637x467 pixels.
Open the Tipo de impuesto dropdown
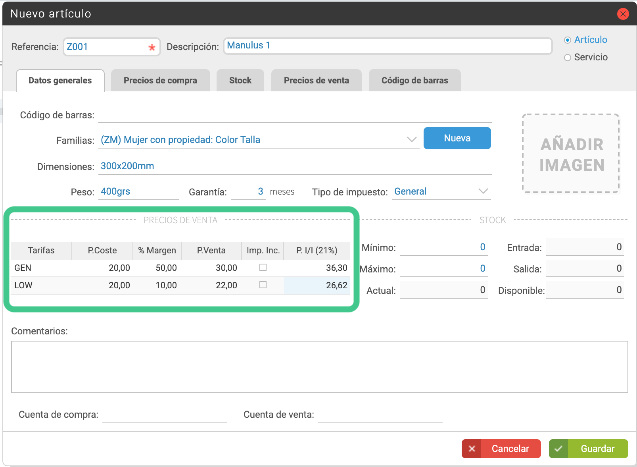tap(483, 191)
